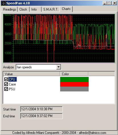The width and height of the screenshot is (118, 135).
Task: Select the Case row label
Action: pos(12,84)
